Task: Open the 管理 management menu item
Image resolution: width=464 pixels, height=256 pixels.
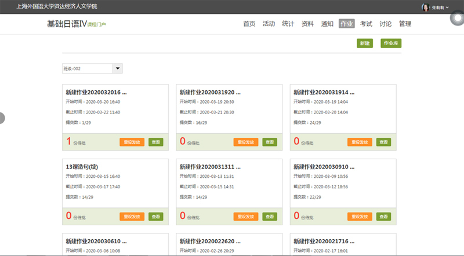Action: click(x=405, y=24)
